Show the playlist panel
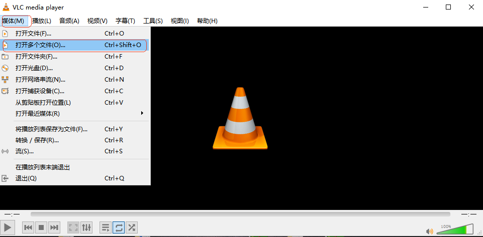Viewport: 483px width, 237px height. tap(106, 227)
